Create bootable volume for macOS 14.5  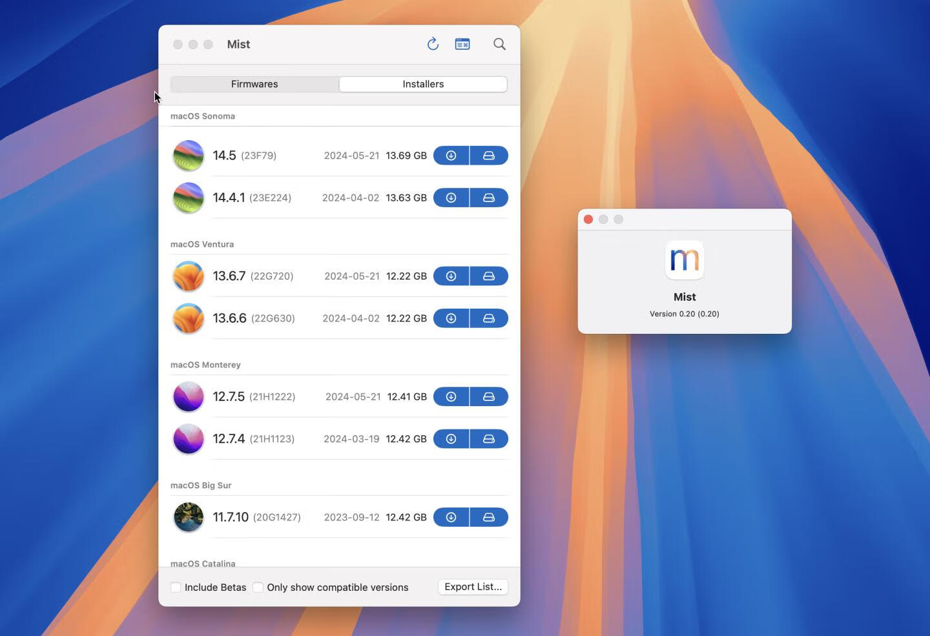point(489,156)
